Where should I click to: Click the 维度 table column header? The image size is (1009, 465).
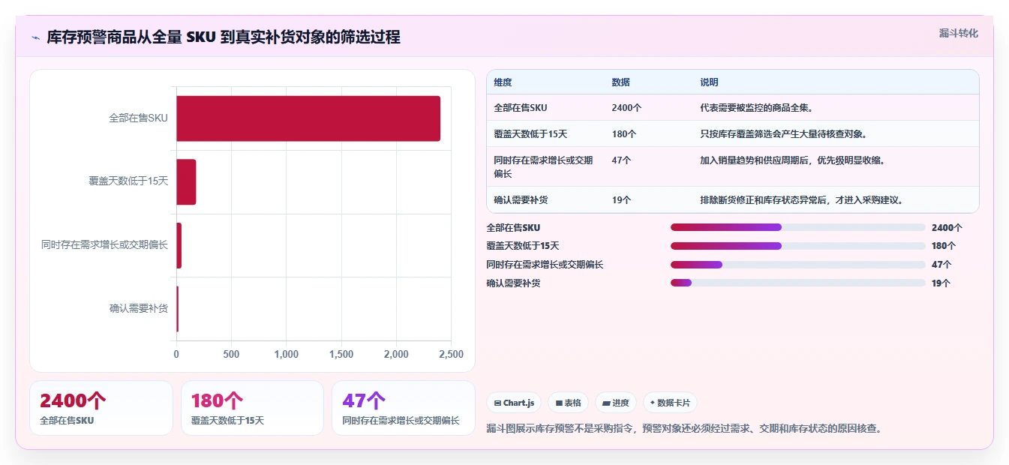tap(503, 82)
